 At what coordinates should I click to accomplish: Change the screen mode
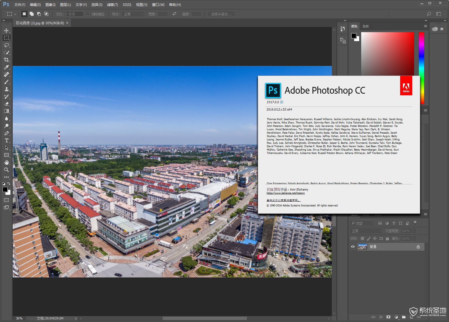click(x=6, y=208)
